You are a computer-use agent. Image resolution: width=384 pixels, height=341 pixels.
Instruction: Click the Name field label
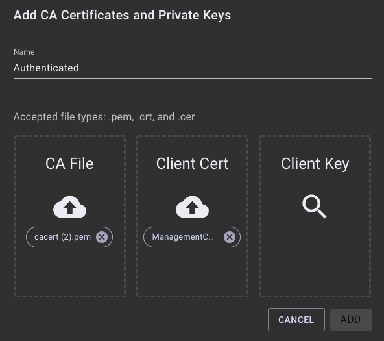click(x=24, y=52)
